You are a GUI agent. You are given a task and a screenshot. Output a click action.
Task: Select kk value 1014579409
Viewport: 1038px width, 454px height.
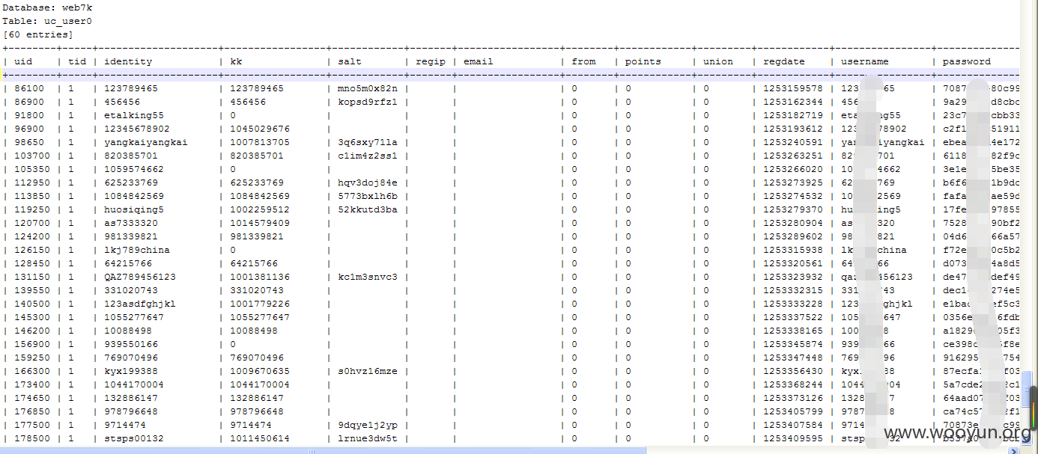[260, 223]
